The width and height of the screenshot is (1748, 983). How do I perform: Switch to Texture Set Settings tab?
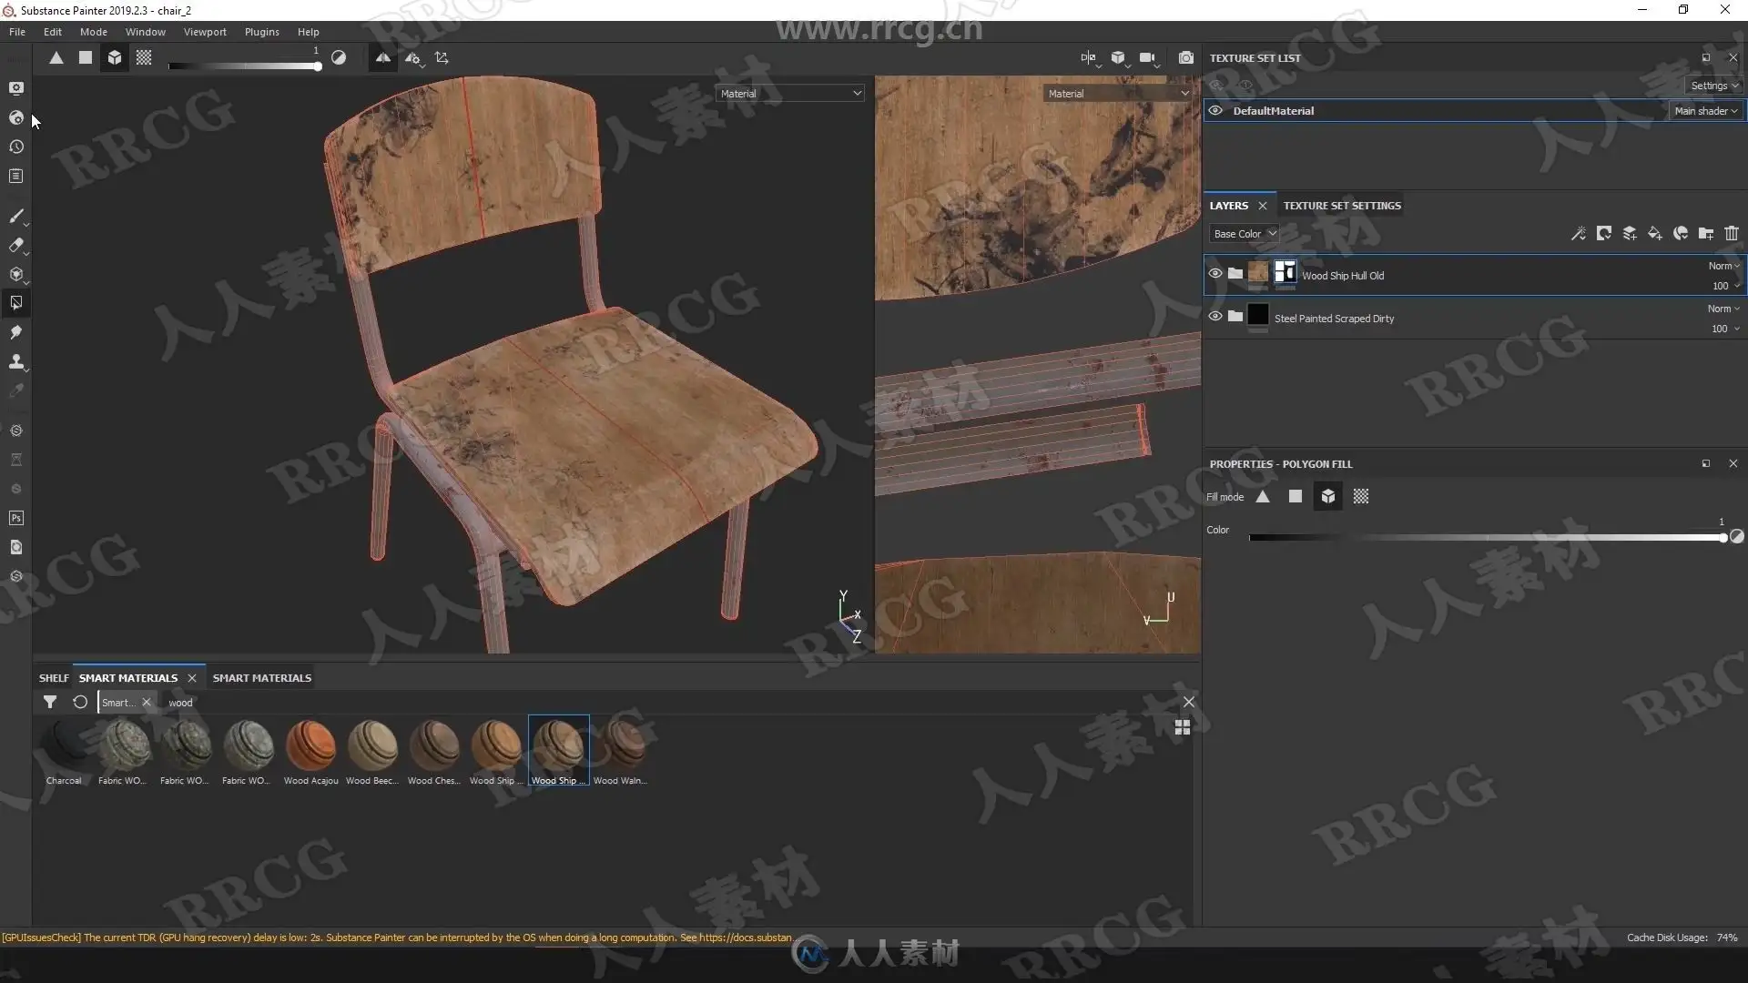[x=1341, y=206]
